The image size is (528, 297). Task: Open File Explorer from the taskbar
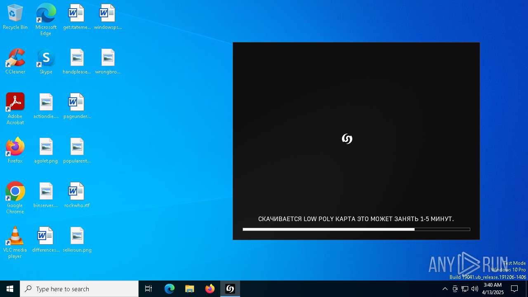point(190,289)
